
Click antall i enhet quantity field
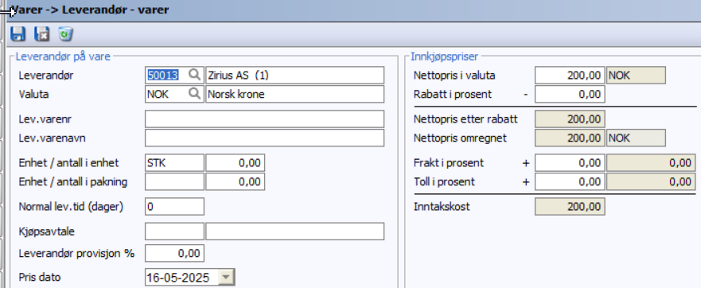[236, 163]
